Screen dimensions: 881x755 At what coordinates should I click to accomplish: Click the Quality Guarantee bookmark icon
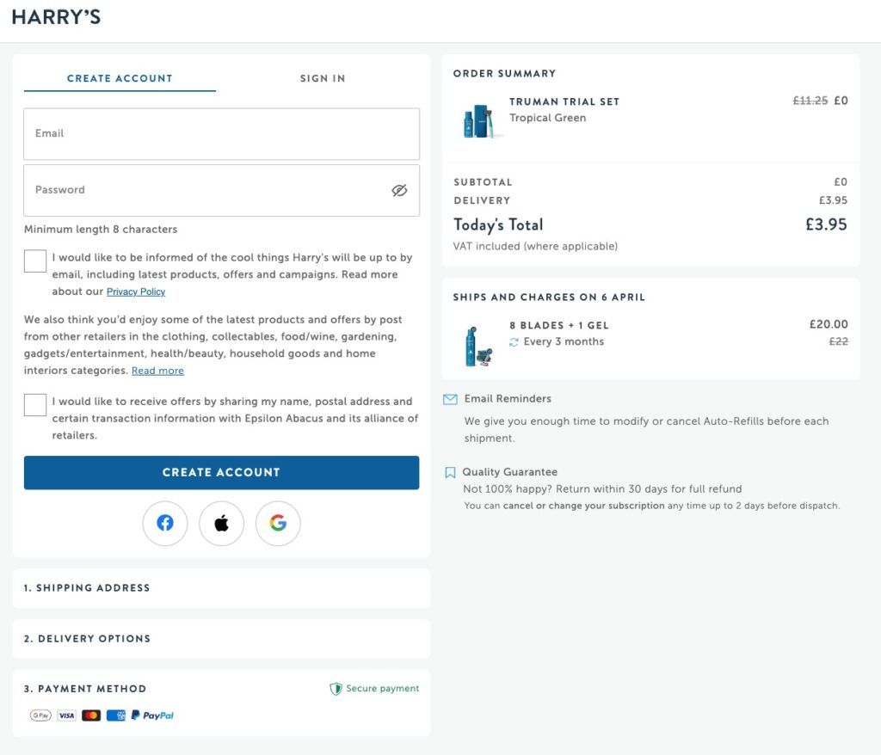(x=450, y=472)
